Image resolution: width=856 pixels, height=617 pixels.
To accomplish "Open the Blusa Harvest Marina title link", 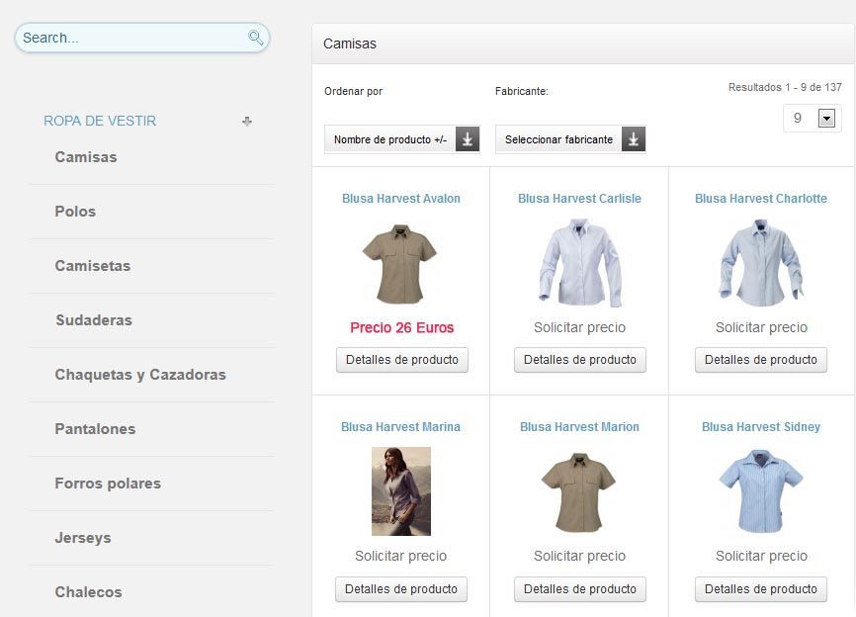I will [400, 427].
